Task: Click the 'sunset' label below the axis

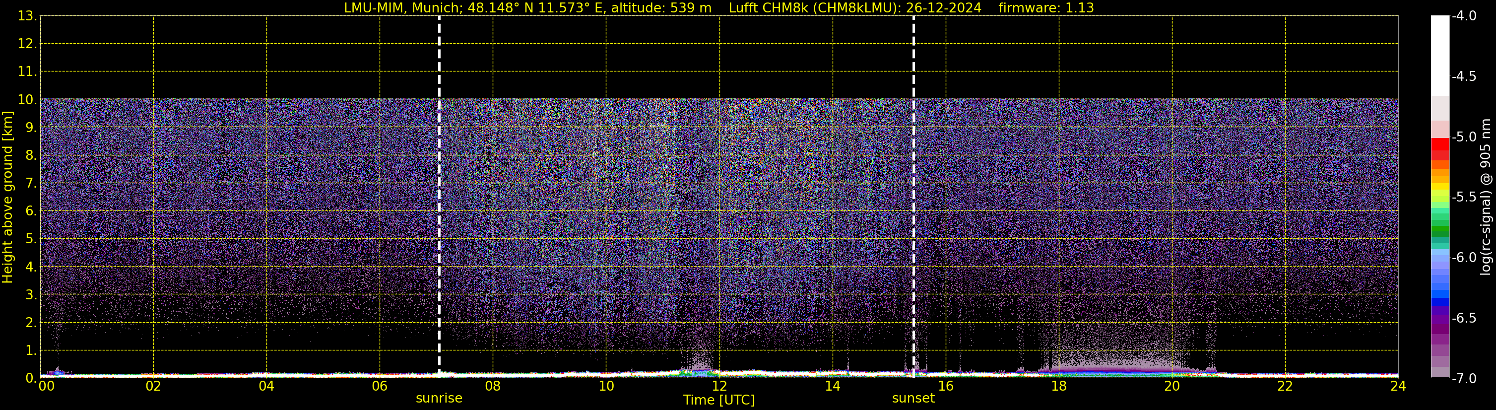Action: click(x=913, y=399)
